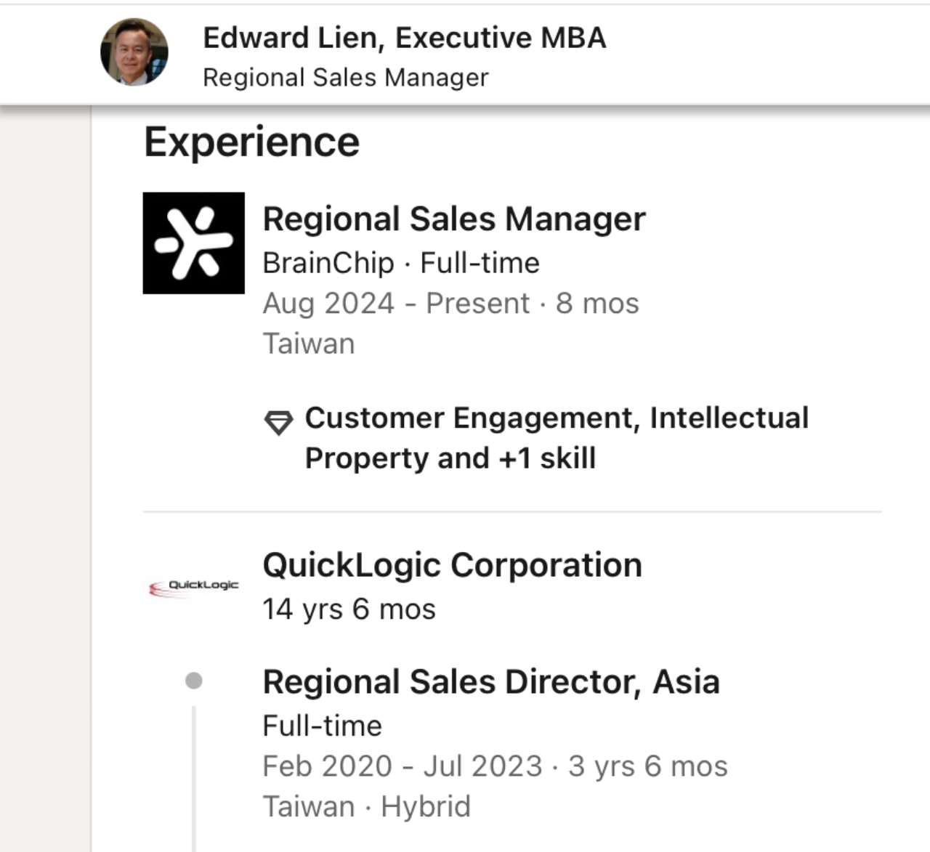
Task: Click Edward Lien's profile photo
Action: [134, 52]
